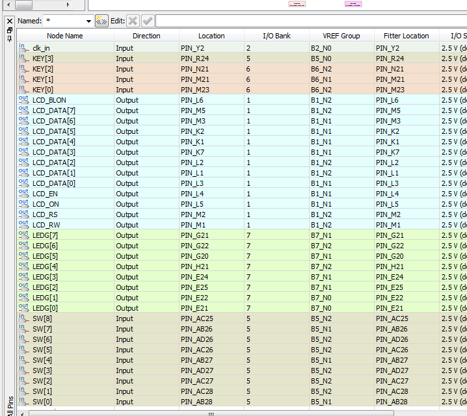Pin the All Pins panel
Viewport: 467px width, 416px height.
point(9,38)
